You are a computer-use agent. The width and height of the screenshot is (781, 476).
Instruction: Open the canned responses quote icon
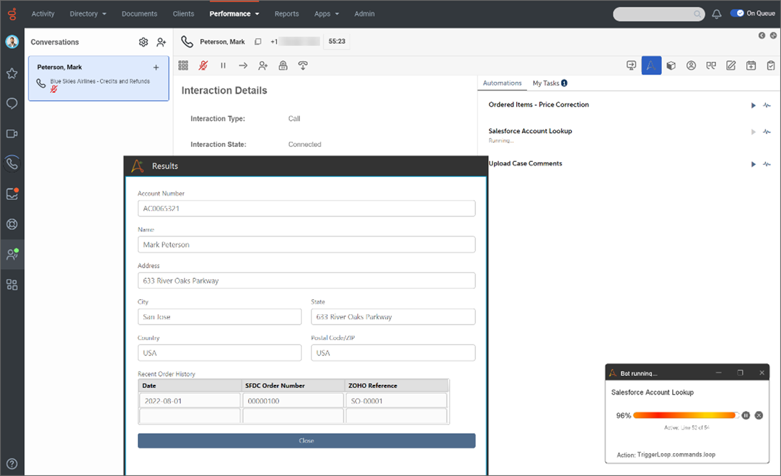pyautogui.click(x=711, y=65)
